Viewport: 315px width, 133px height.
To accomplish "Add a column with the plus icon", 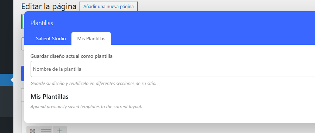I will (x=60, y=131).
